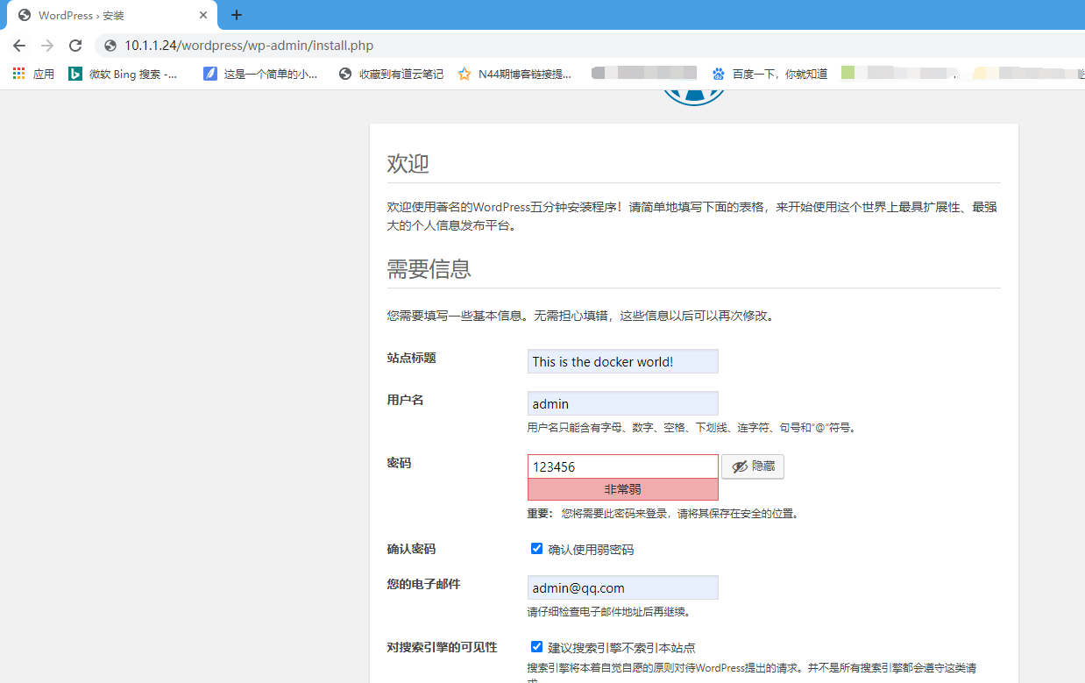Open the 应用 apps shortcut
1085x683 pixels.
point(33,75)
